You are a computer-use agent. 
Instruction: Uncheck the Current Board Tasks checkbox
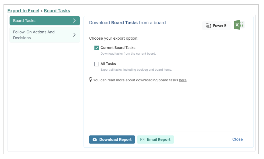point(97,48)
